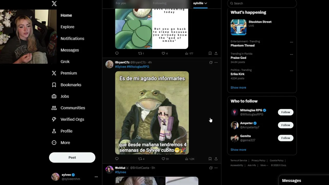
Task: Repost the post with 1 repost
Action: point(141,53)
